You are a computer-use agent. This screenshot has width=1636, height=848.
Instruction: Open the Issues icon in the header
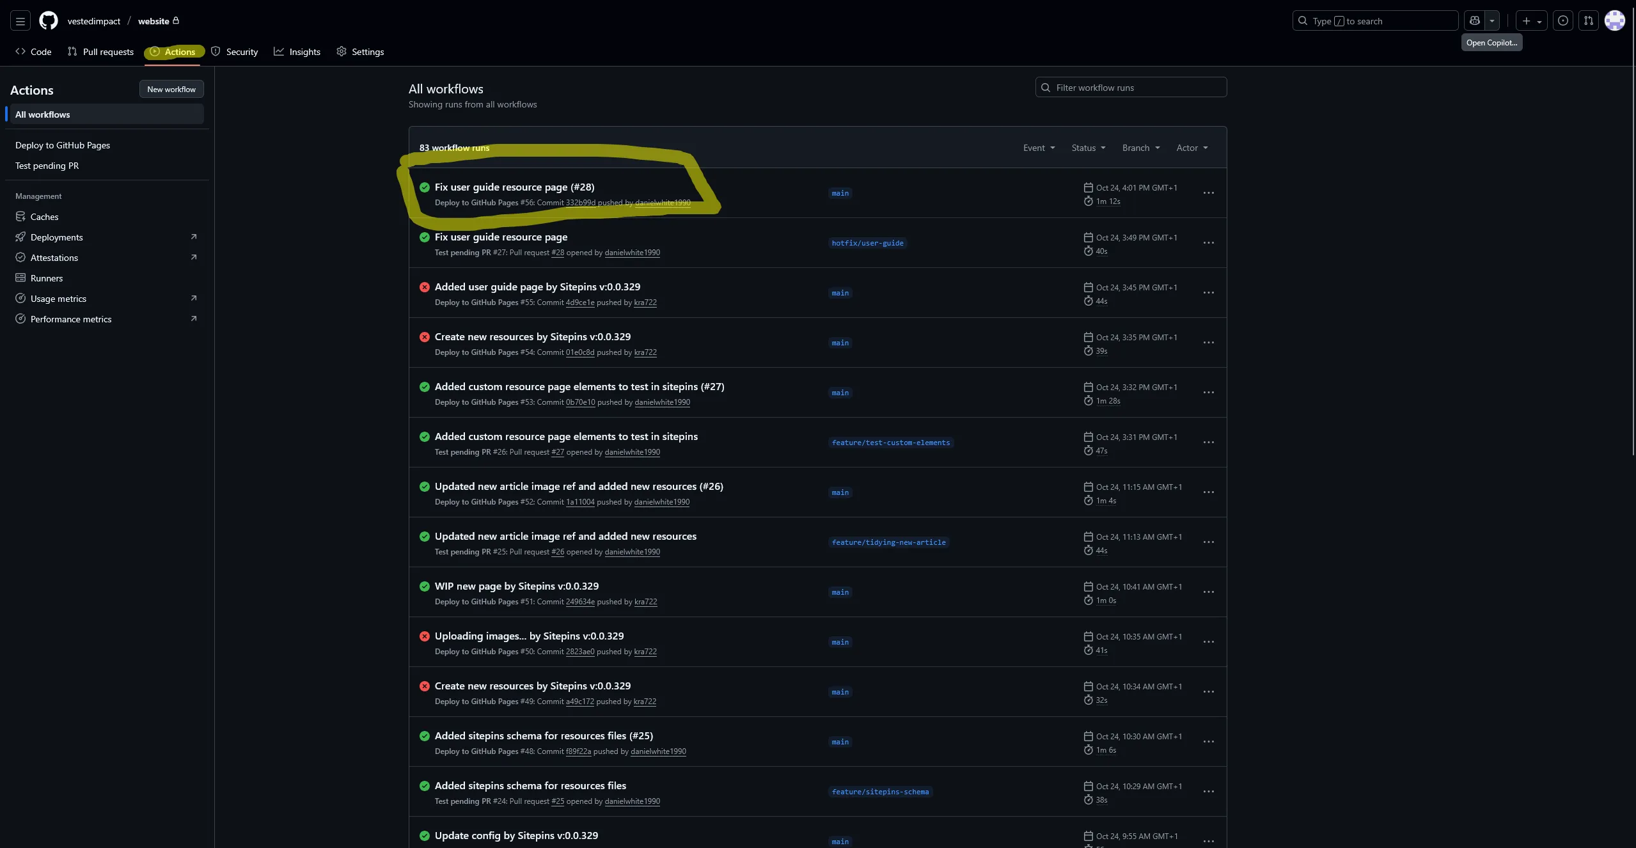point(1563,20)
